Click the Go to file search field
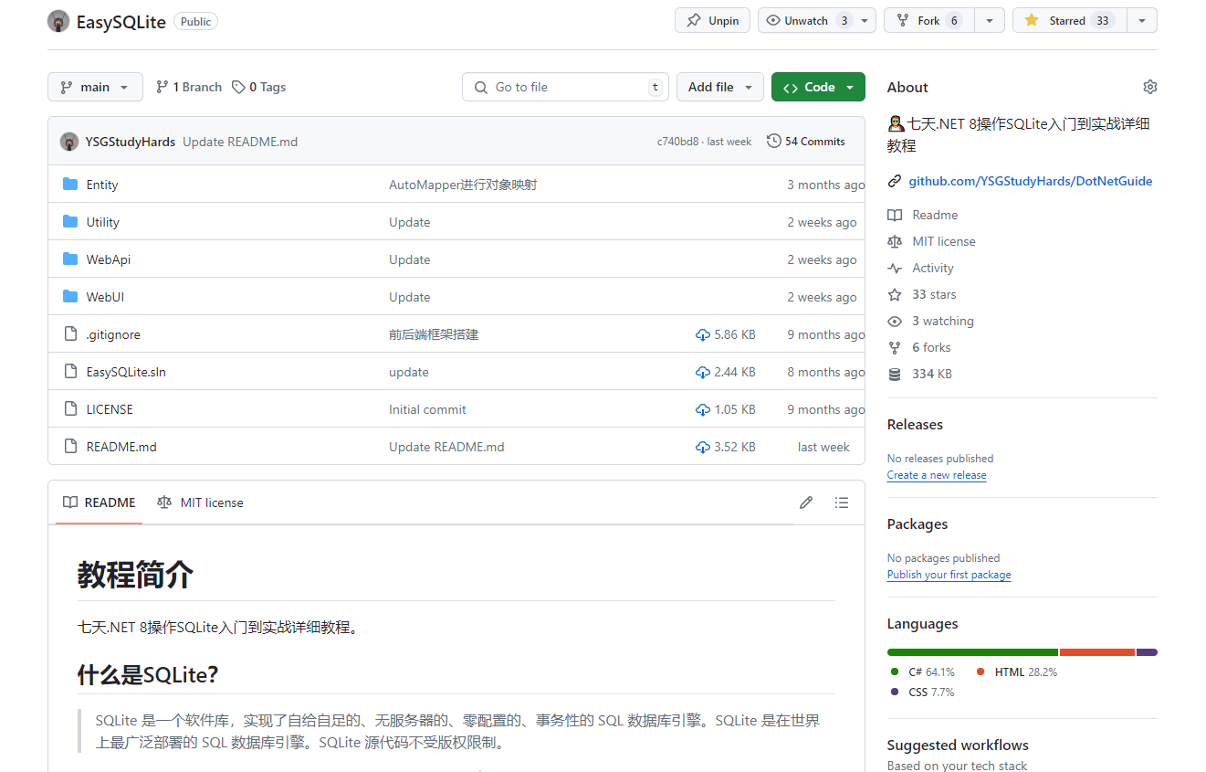Viewport: 1206px width, 772px height. click(x=564, y=86)
